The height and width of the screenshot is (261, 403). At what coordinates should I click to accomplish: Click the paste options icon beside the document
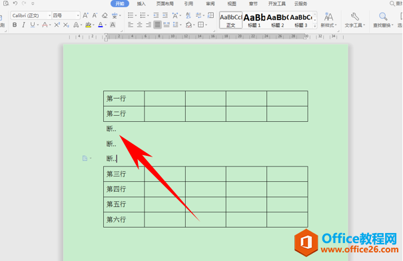(85, 158)
